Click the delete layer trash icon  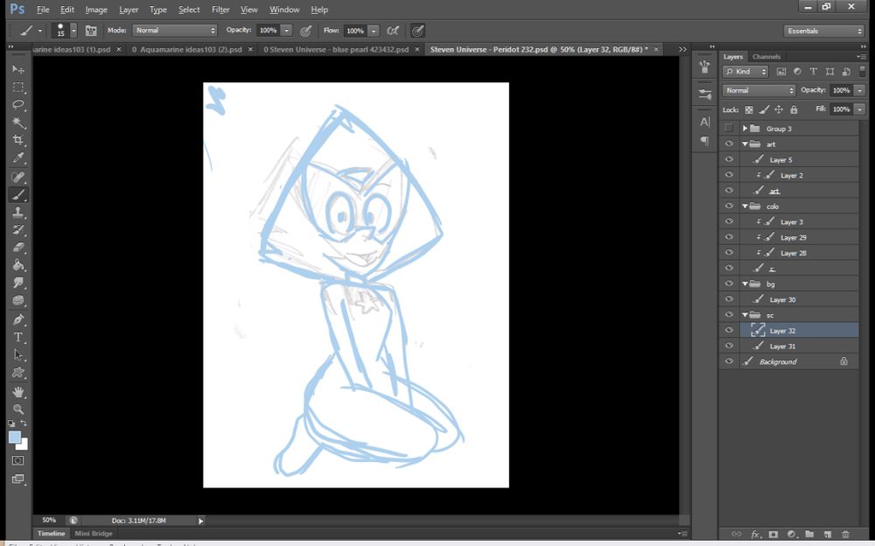845,534
